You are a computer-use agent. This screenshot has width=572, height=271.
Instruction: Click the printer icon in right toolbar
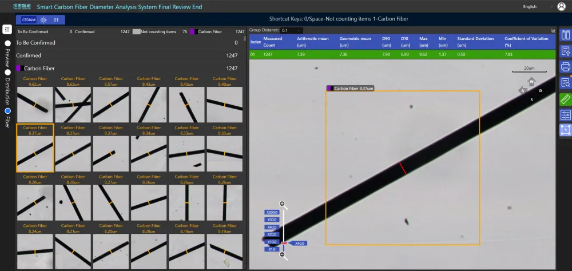pyautogui.click(x=566, y=67)
